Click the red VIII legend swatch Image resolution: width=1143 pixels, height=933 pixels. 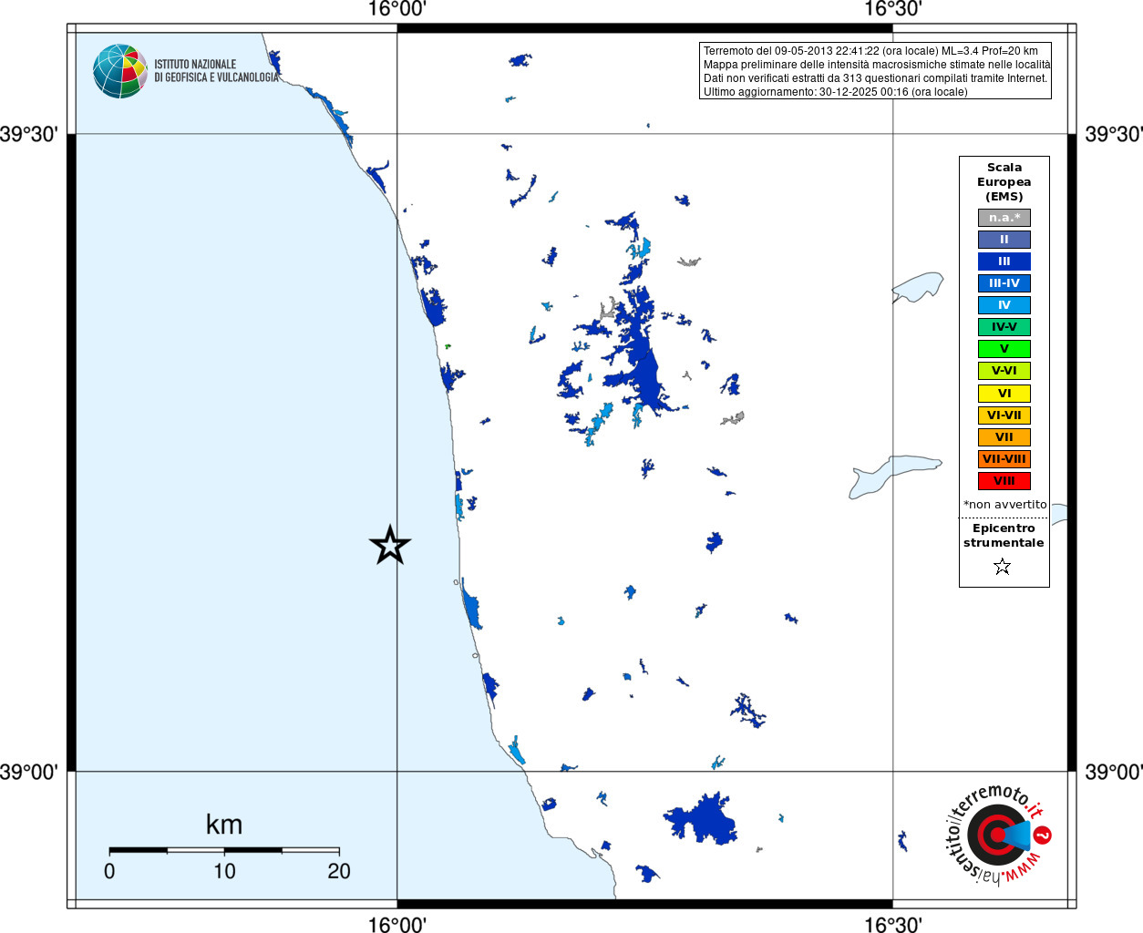(1004, 481)
